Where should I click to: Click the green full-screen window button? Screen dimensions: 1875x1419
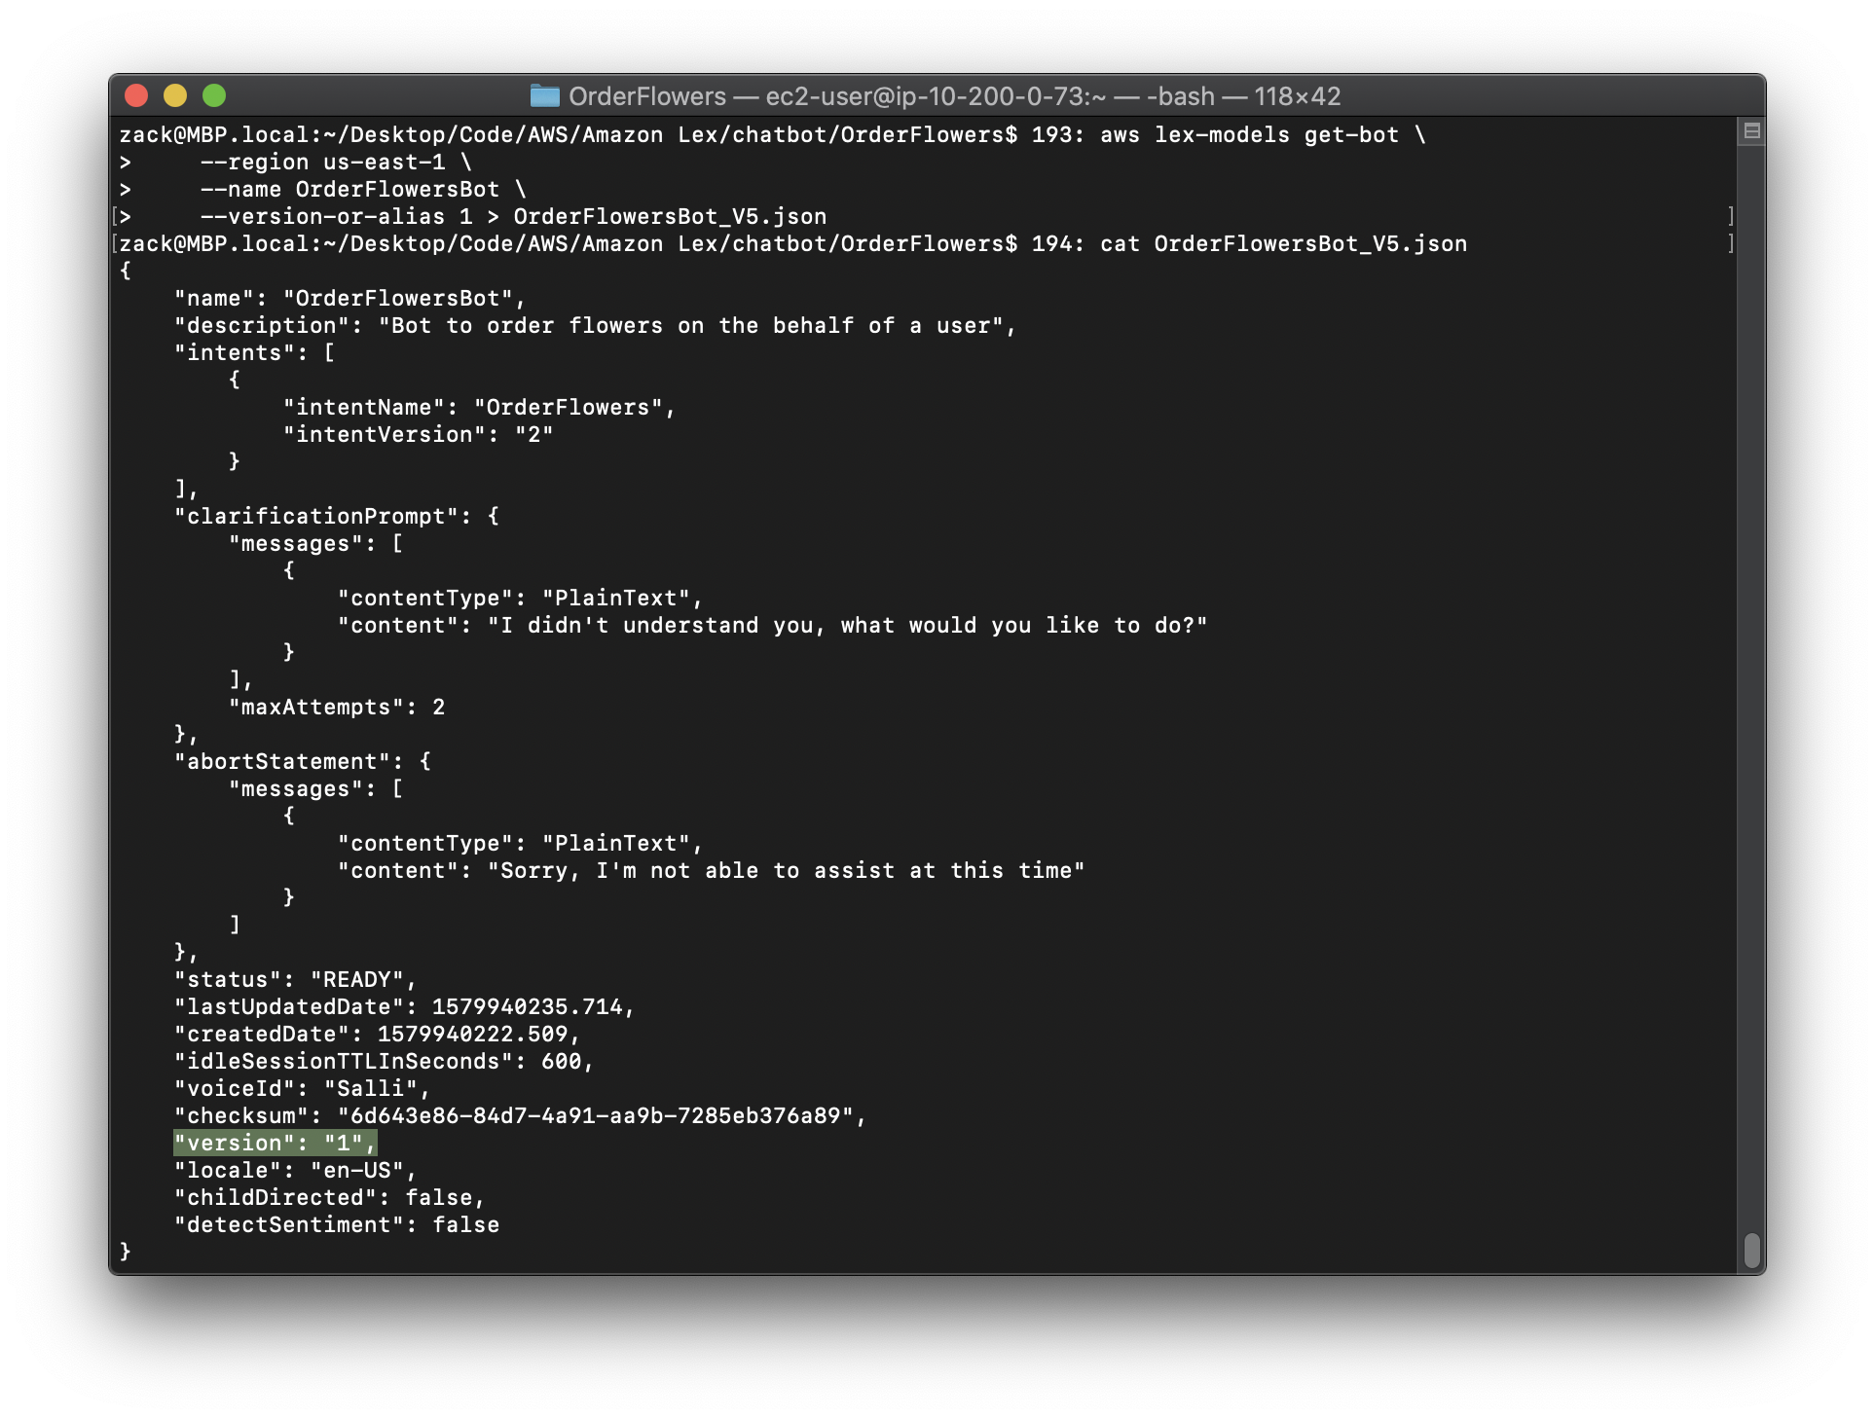[x=214, y=95]
